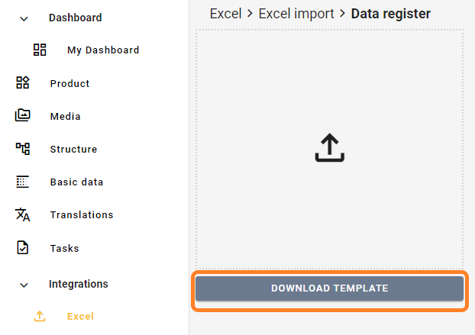The height and width of the screenshot is (335, 475).
Task: Click the Basic data table icon
Action: click(x=23, y=182)
